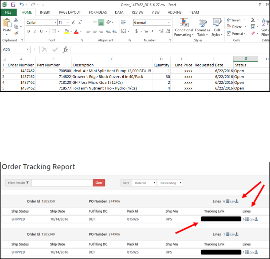Open the Fill Color dropdown arrow

coord(71,31)
